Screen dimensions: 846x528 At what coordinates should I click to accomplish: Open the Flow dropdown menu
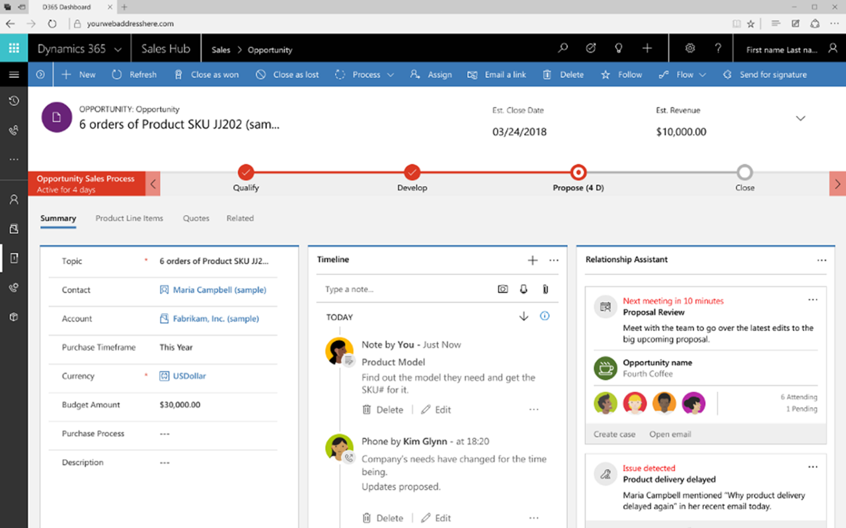683,75
